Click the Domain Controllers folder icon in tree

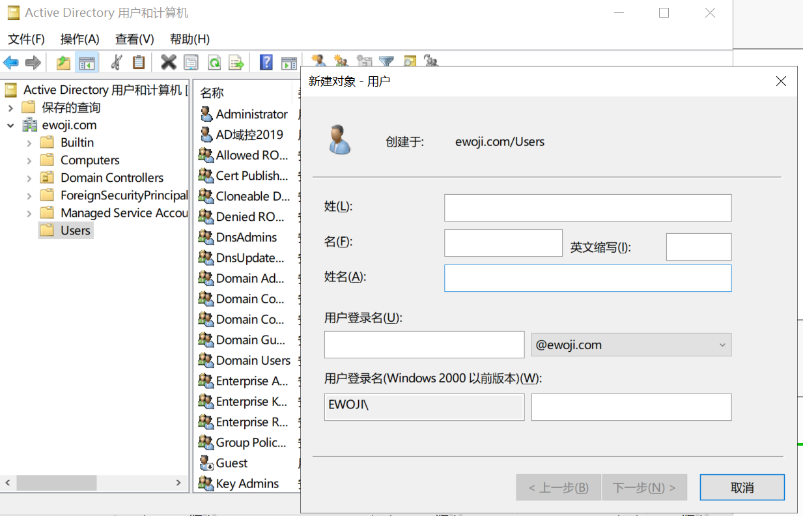click(47, 178)
